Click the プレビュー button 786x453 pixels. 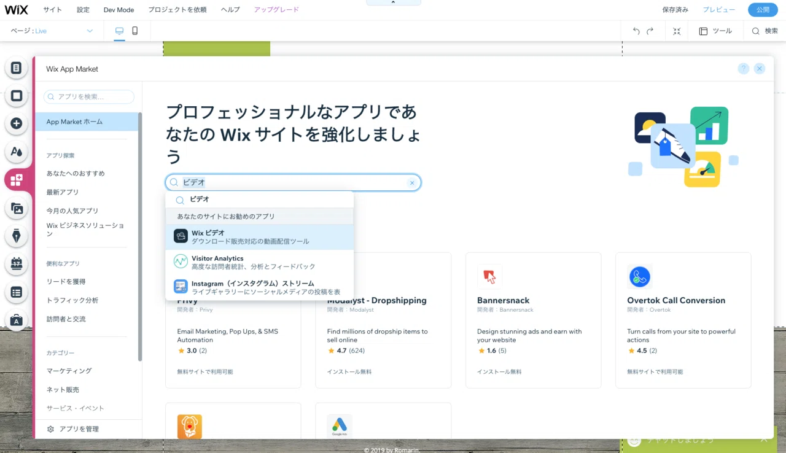(719, 10)
